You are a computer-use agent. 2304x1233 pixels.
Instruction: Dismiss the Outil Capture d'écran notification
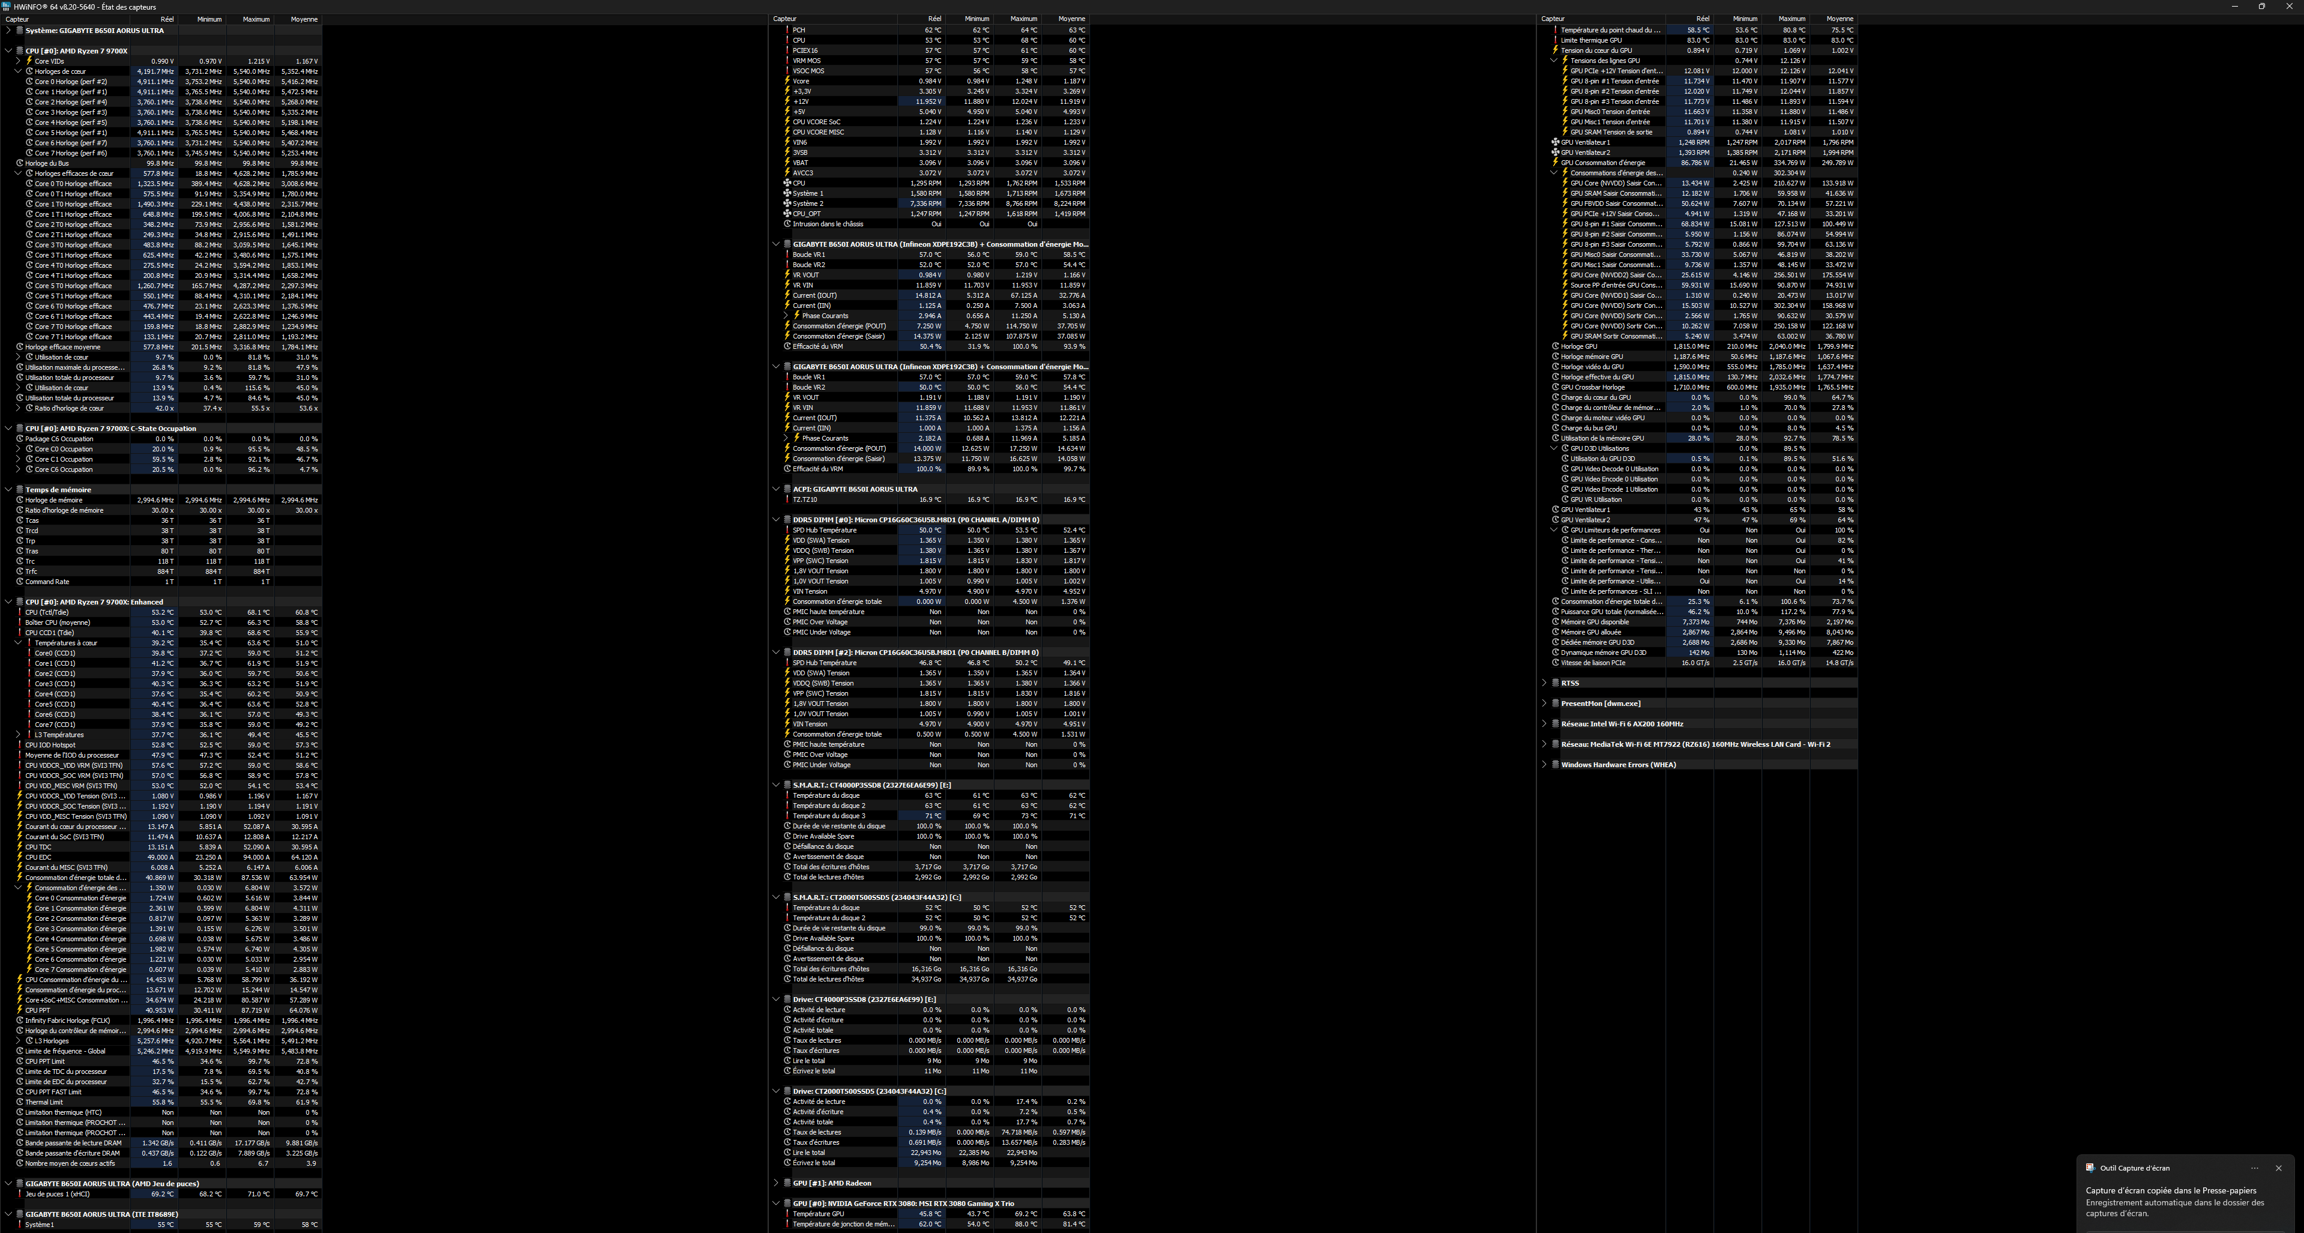click(2278, 1168)
